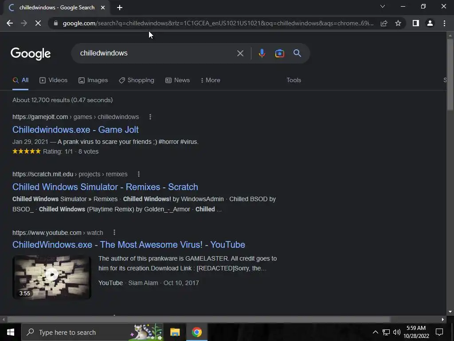
Task: Open the notification center
Action: coord(439,332)
